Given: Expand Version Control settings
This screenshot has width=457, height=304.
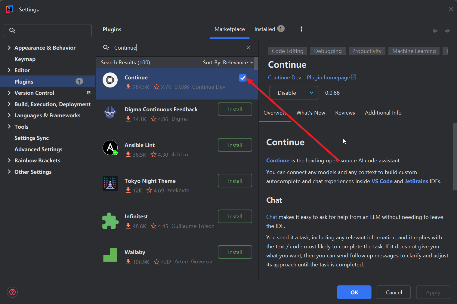Looking at the screenshot, I should pos(9,93).
